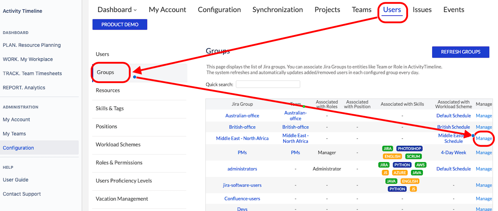Open the Synchronization tab
This screenshot has width=498, height=211.
[277, 10]
